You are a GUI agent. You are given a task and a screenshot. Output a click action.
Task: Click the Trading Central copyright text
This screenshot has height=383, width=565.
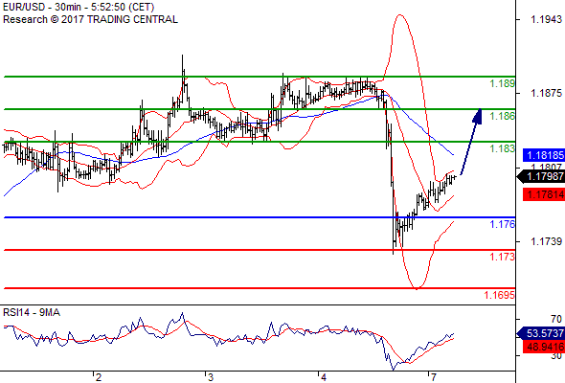point(90,19)
